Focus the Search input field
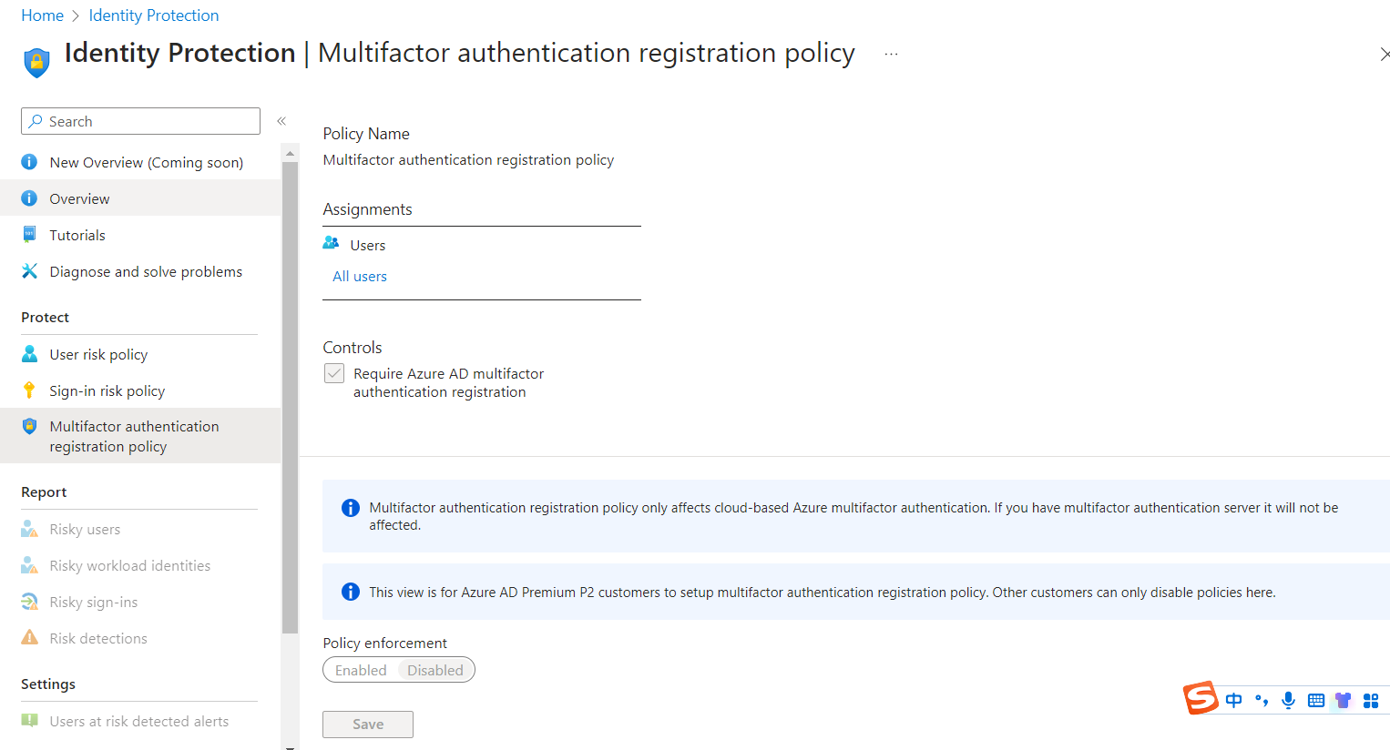The height and width of the screenshot is (750, 1390). tap(140, 121)
